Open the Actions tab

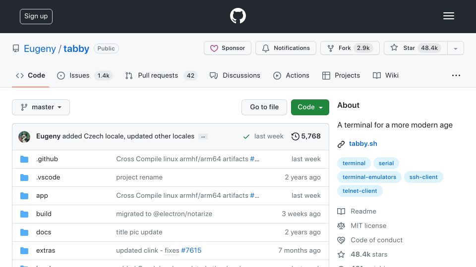pos(291,75)
